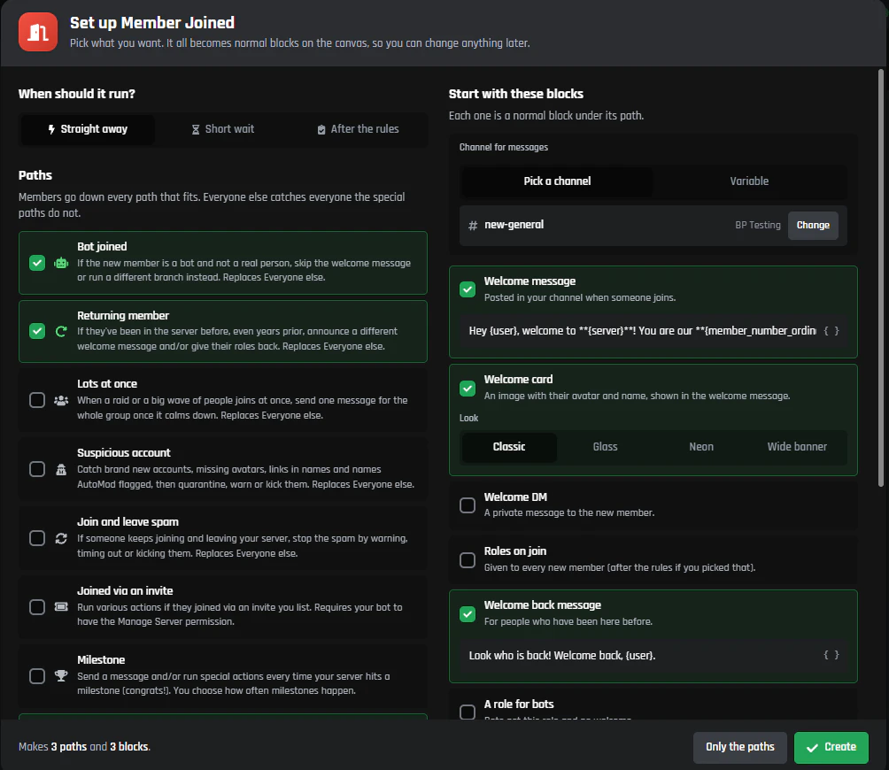The height and width of the screenshot is (770, 889).
Task: Click the Only the paths button
Action: (x=740, y=747)
